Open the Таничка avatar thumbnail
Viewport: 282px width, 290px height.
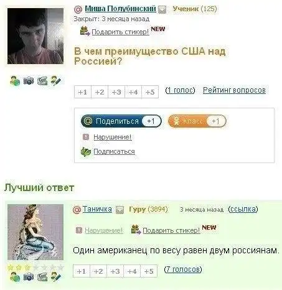coord(35,232)
